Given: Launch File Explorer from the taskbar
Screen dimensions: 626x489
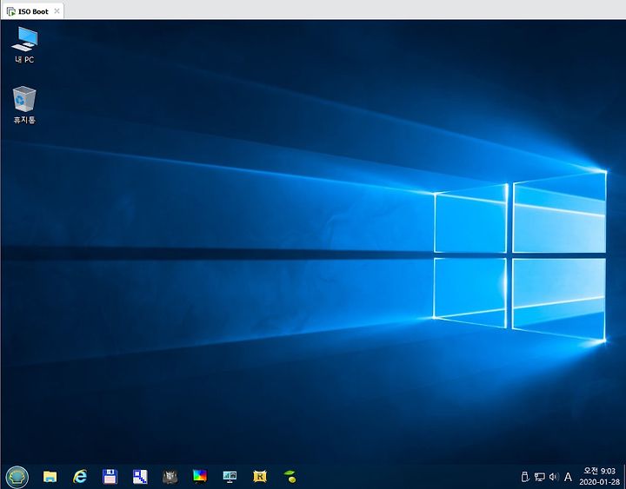Looking at the screenshot, I should coord(50,477).
